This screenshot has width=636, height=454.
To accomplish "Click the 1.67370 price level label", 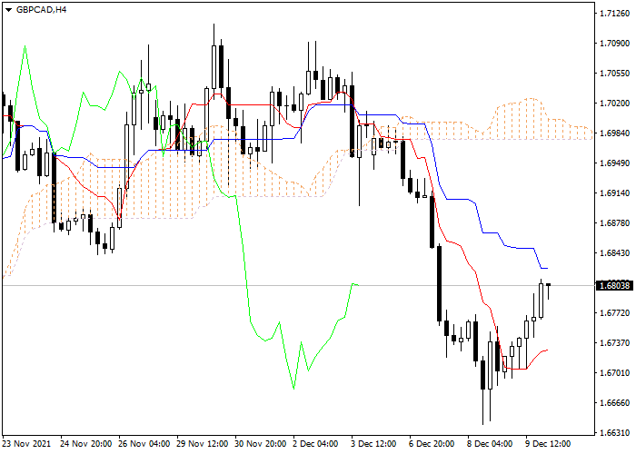I will (615, 343).
